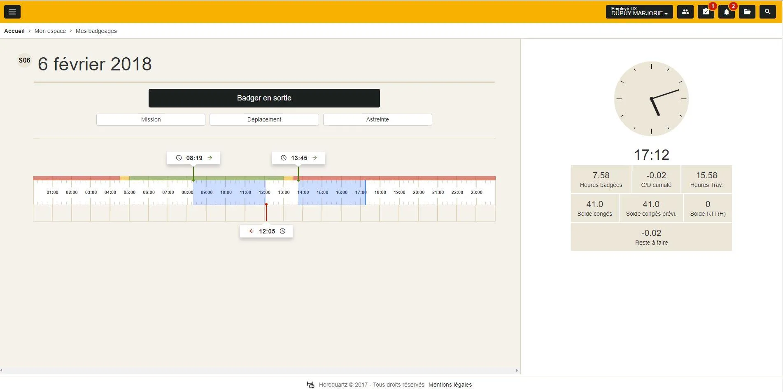Open the 41.0 Solde congés tile
Viewport: 783px width, 392px height.
(595, 208)
